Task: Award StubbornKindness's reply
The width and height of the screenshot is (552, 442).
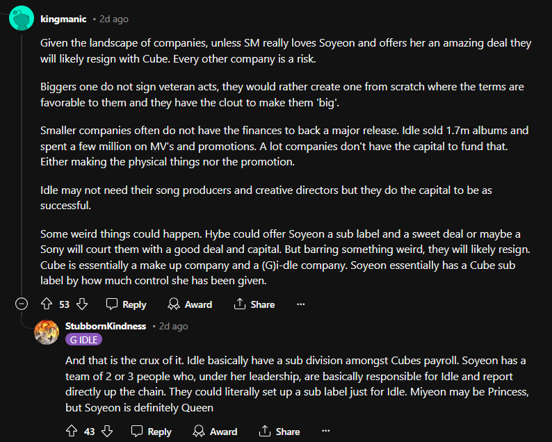Action: coord(215,432)
